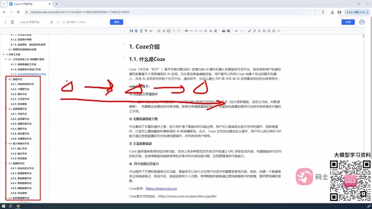372x209 pixels.
Task: Reload the page with browser refresh button
Action: (18, 12)
